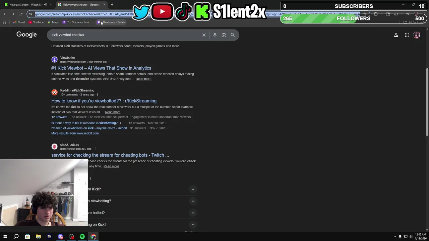This screenshot has width=429, height=241.
Task: Open the 7th Guidance Final bookmark
Action: [77, 22]
